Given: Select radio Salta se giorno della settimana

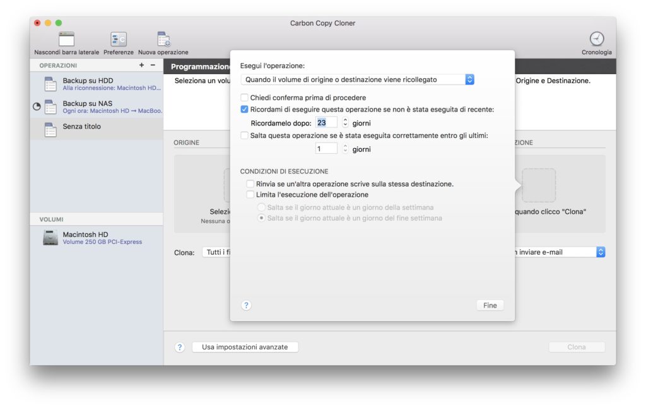Looking at the screenshot, I should coord(261,207).
